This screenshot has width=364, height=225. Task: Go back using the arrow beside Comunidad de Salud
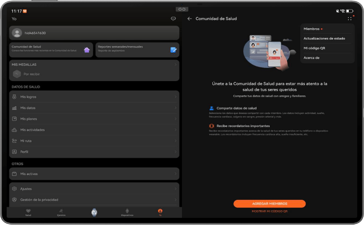[190, 19]
